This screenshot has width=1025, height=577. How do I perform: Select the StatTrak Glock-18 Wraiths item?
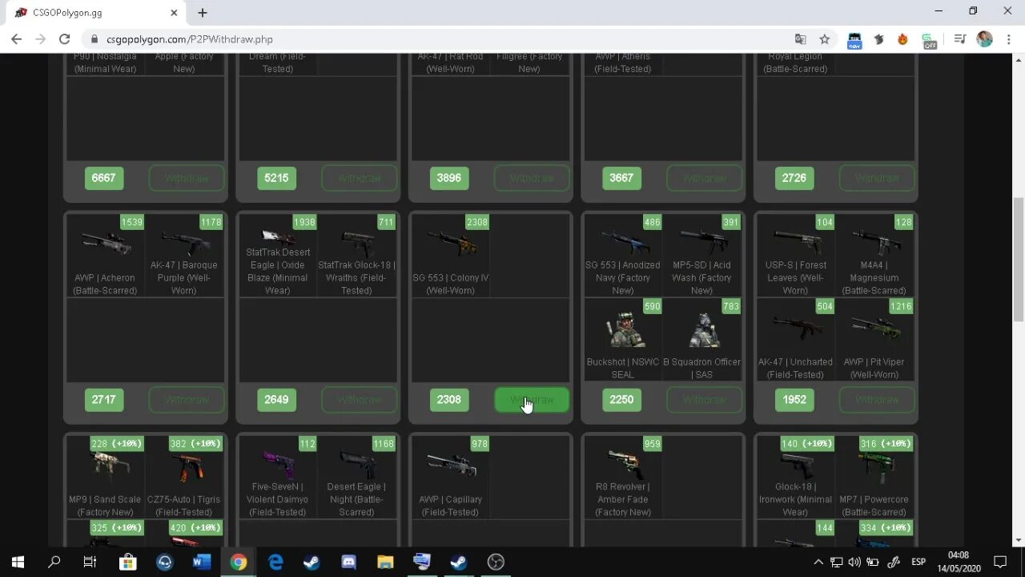(x=356, y=256)
